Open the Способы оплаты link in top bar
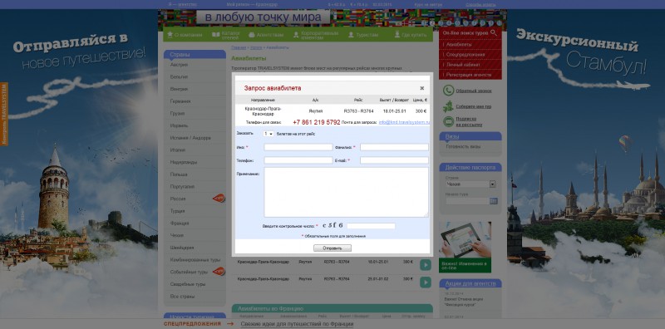The width and height of the screenshot is (665, 329). [480, 5]
